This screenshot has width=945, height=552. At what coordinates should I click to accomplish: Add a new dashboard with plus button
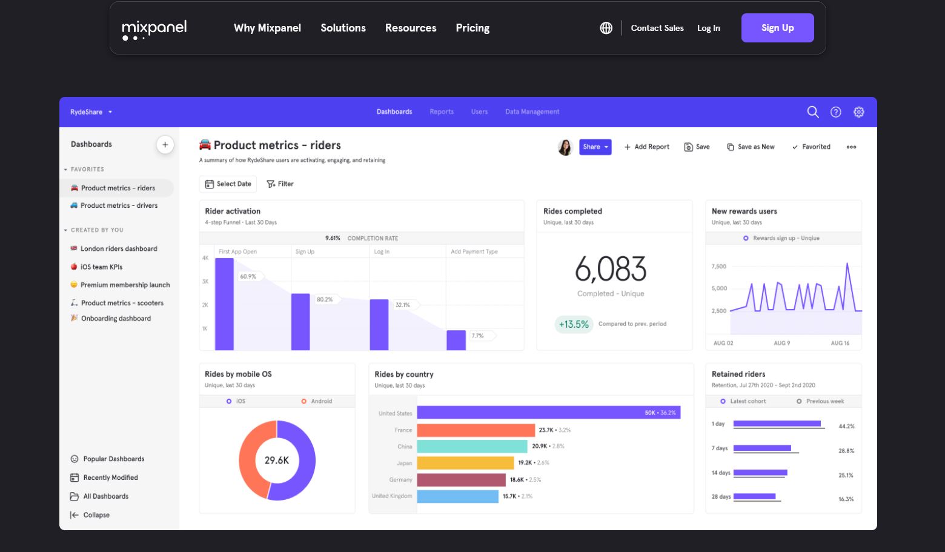[x=165, y=145]
